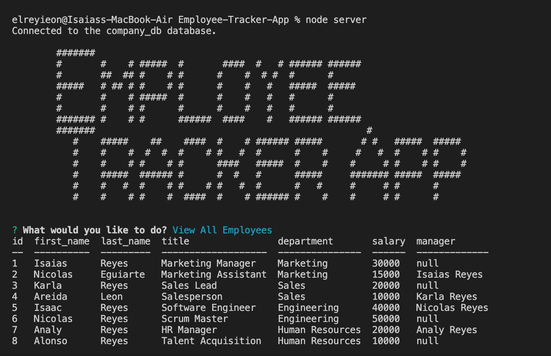Click the 'title' column header
Screen dimensions: 551x356
click(x=175, y=241)
